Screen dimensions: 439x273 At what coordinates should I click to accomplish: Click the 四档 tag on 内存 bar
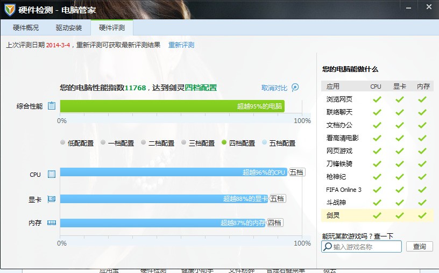click(x=275, y=222)
